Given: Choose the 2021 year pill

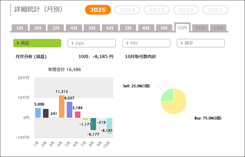Looking at the screenshot, I should coord(215,10).
